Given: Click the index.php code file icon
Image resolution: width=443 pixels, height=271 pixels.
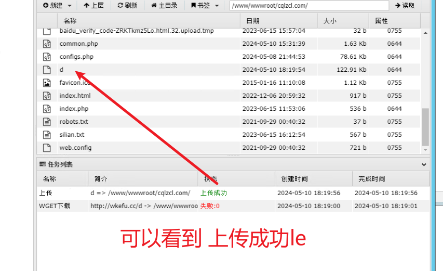Looking at the screenshot, I should (47, 109).
